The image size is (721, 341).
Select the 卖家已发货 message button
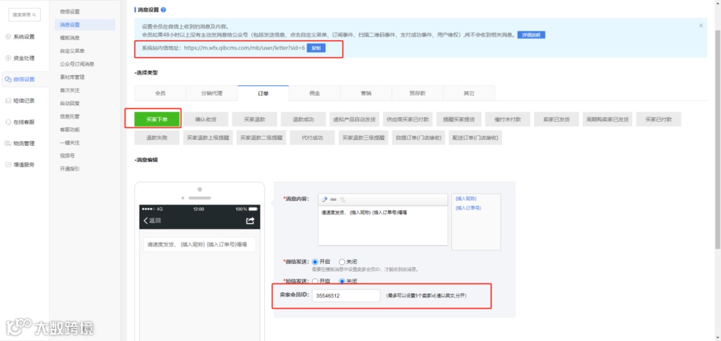pyautogui.click(x=556, y=119)
